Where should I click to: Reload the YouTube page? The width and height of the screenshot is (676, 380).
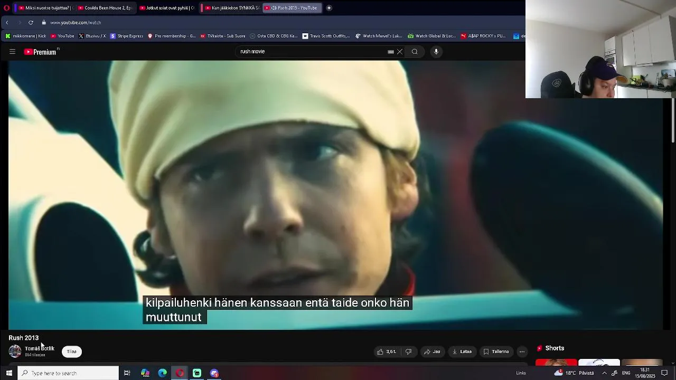click(31, 23)
